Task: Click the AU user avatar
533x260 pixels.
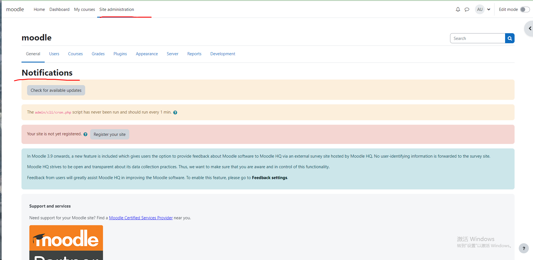Action: (480, 9)
